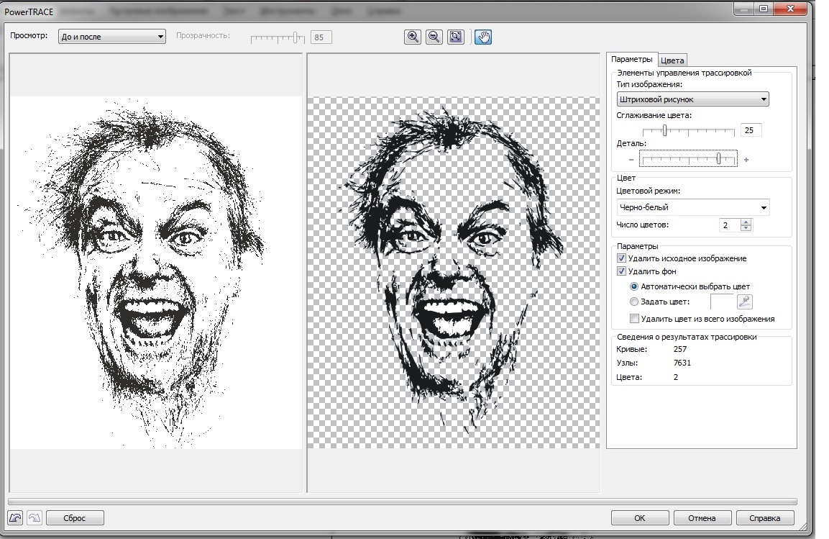
Task: Select the Задать цвет radio button
Action: (x=634, y=302)
